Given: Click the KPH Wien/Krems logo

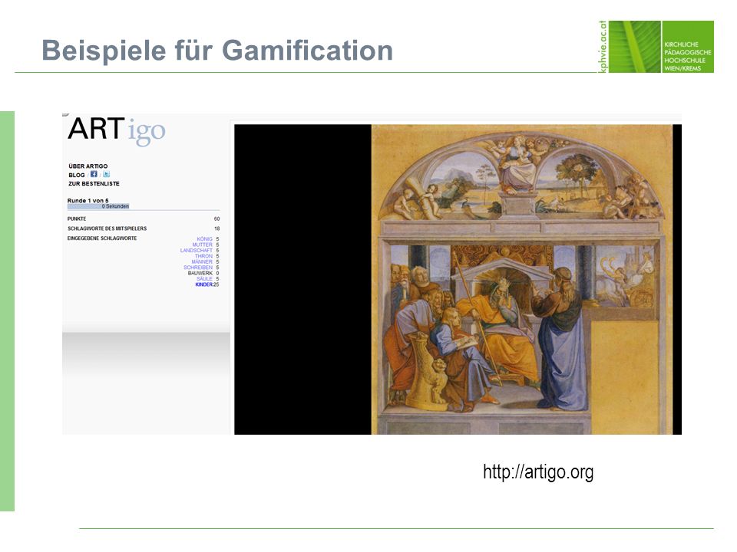Looking at the screenshot, I should 656,47.
